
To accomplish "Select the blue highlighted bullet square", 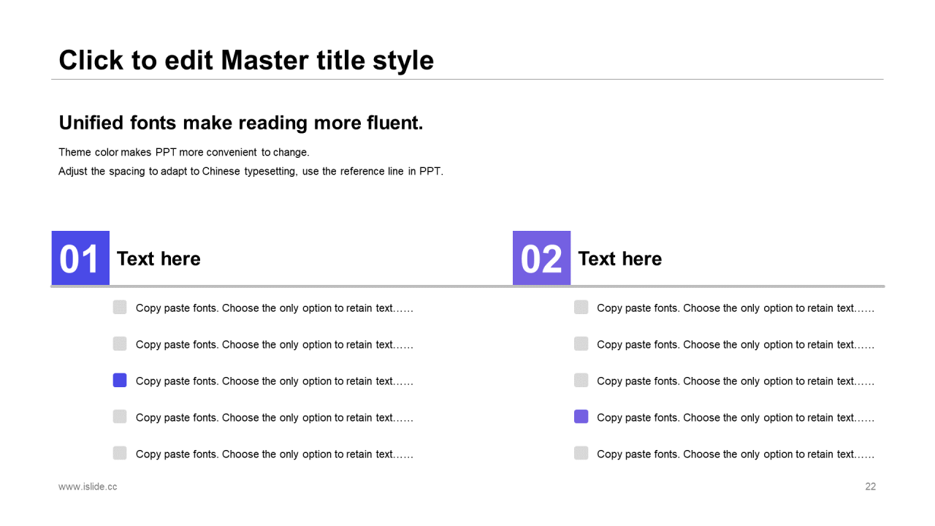I will [120, 380].
